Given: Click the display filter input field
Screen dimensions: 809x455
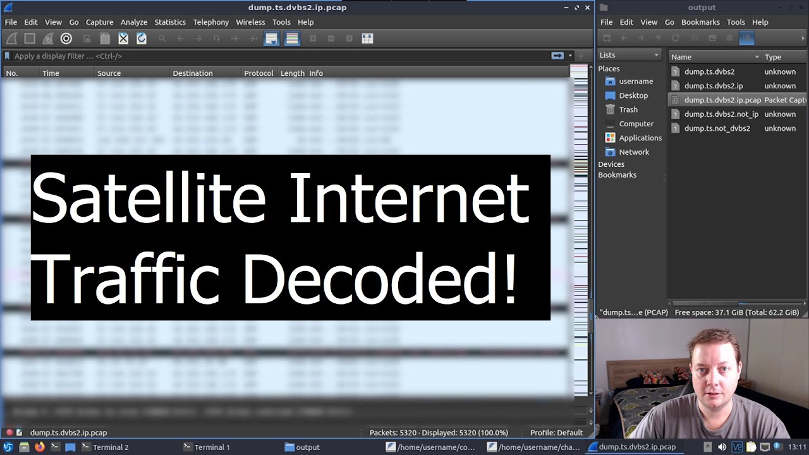Looking at the screenshot, I should 278,56.
